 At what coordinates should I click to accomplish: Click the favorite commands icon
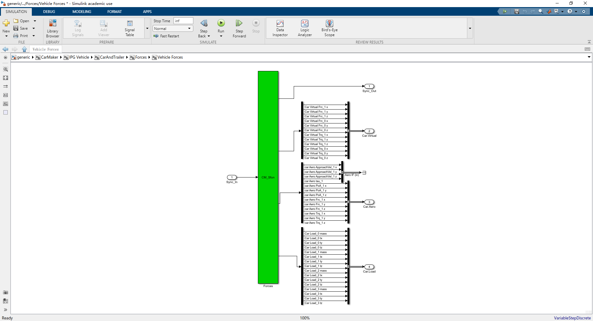pyautogui.click(x=557, y=11)
